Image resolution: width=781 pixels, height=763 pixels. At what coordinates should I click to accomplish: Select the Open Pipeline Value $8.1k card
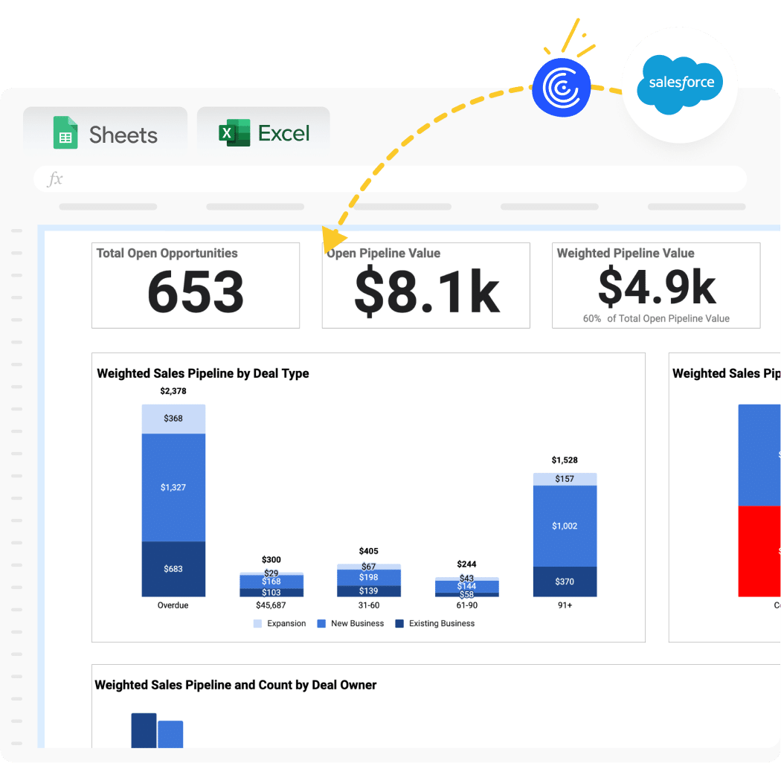tap(426, 286)
